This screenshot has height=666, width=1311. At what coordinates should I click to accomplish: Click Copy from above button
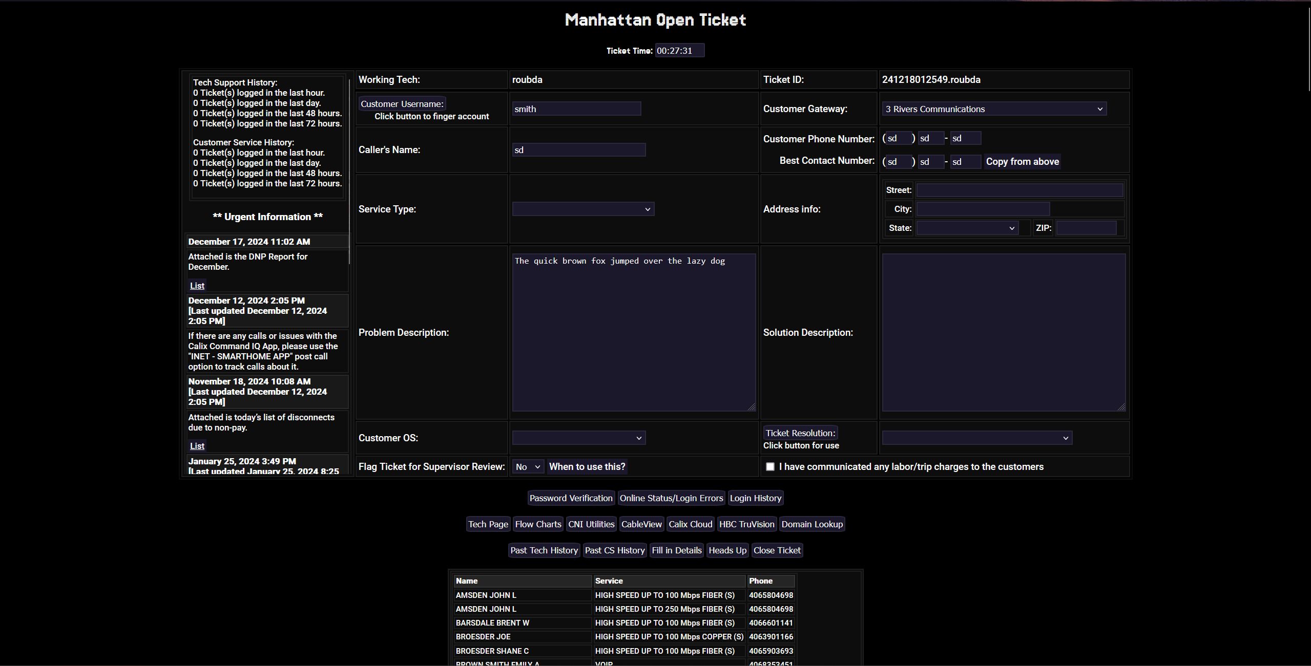(1022, 161)
